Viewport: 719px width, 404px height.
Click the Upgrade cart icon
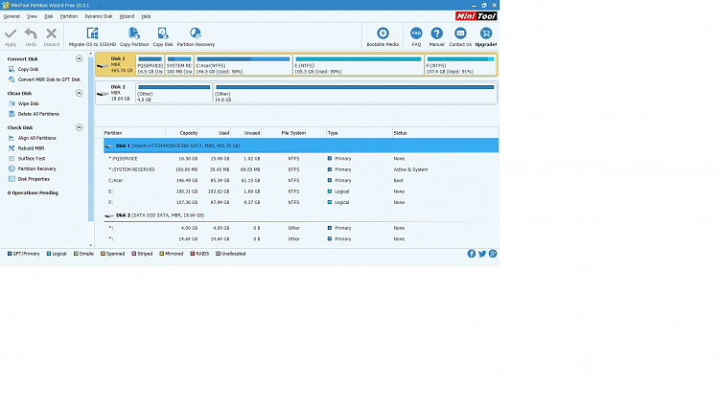click(486, 34)
